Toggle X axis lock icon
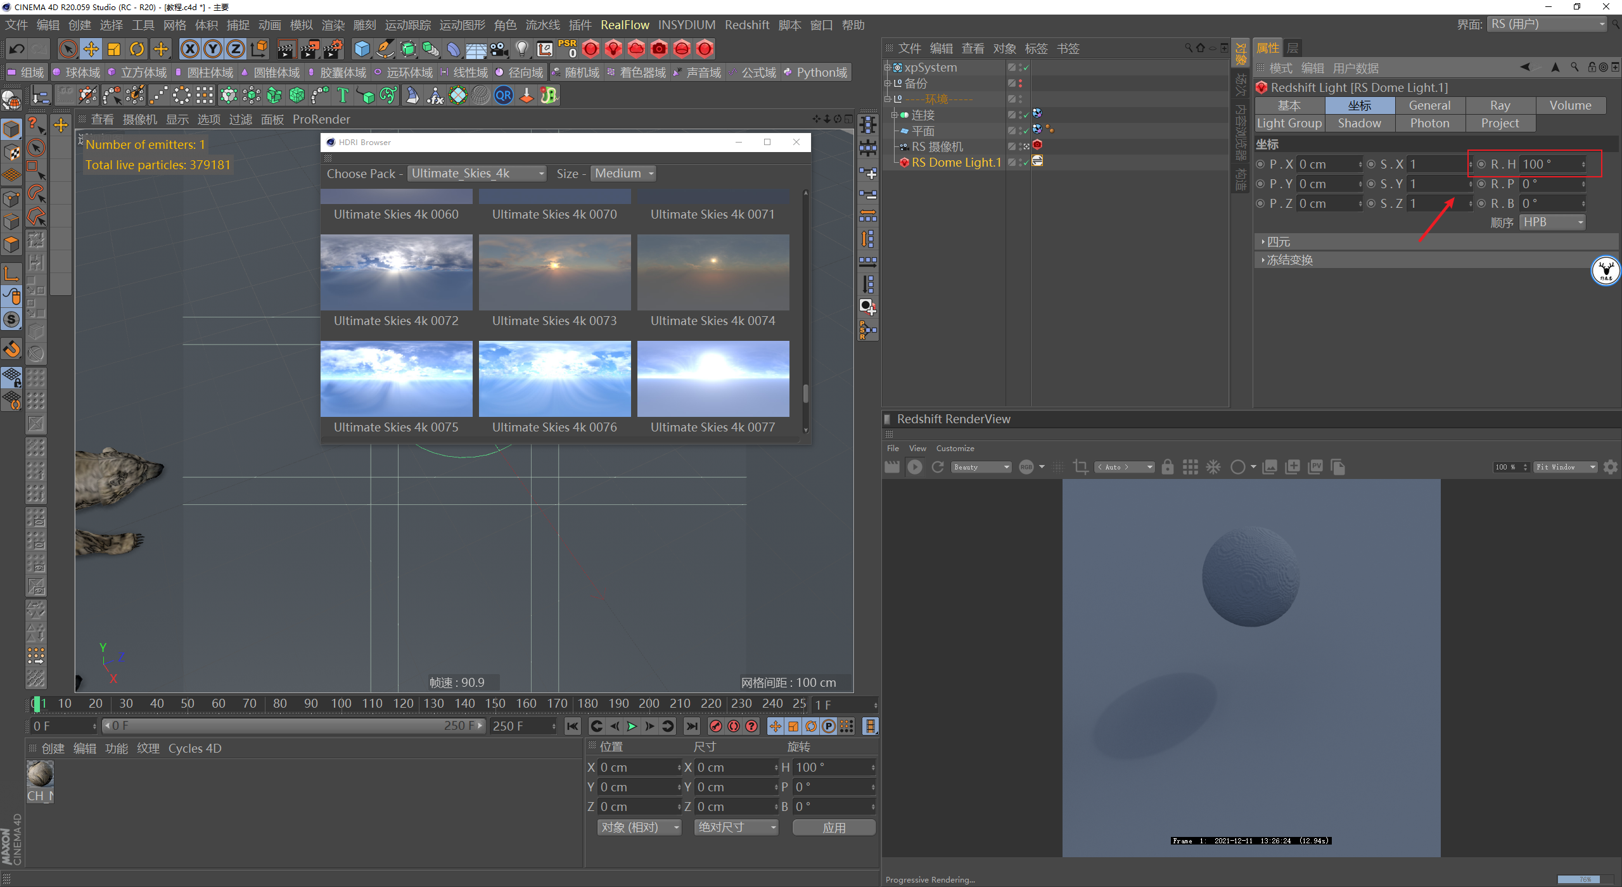 [x=189, y=49]
